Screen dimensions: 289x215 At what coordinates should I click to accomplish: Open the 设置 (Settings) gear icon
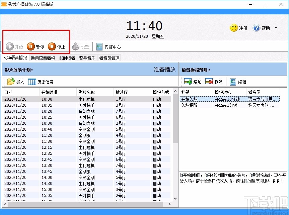coord(76,47)
